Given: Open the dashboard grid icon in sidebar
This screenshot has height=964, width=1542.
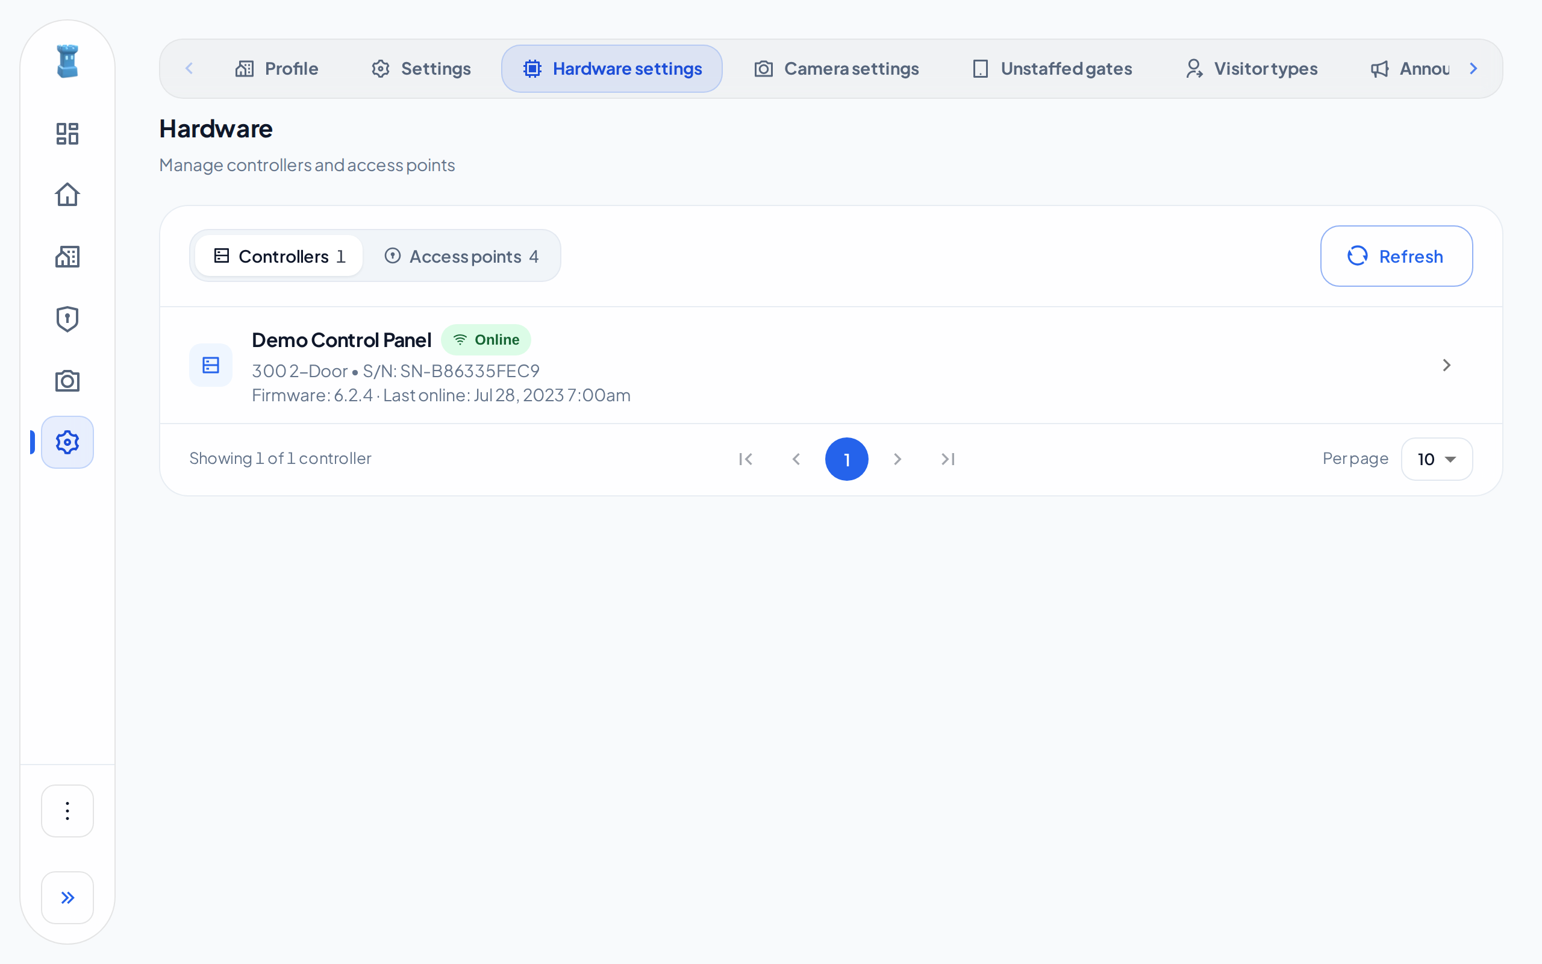Looking at the screenshot, I should (67, 134).
